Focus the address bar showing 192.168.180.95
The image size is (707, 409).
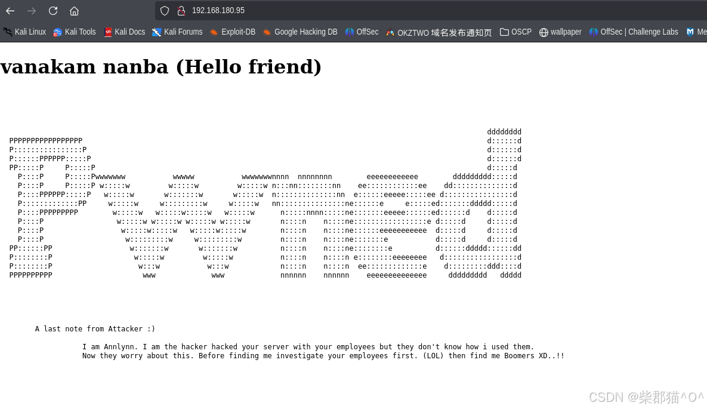[431, 10]
